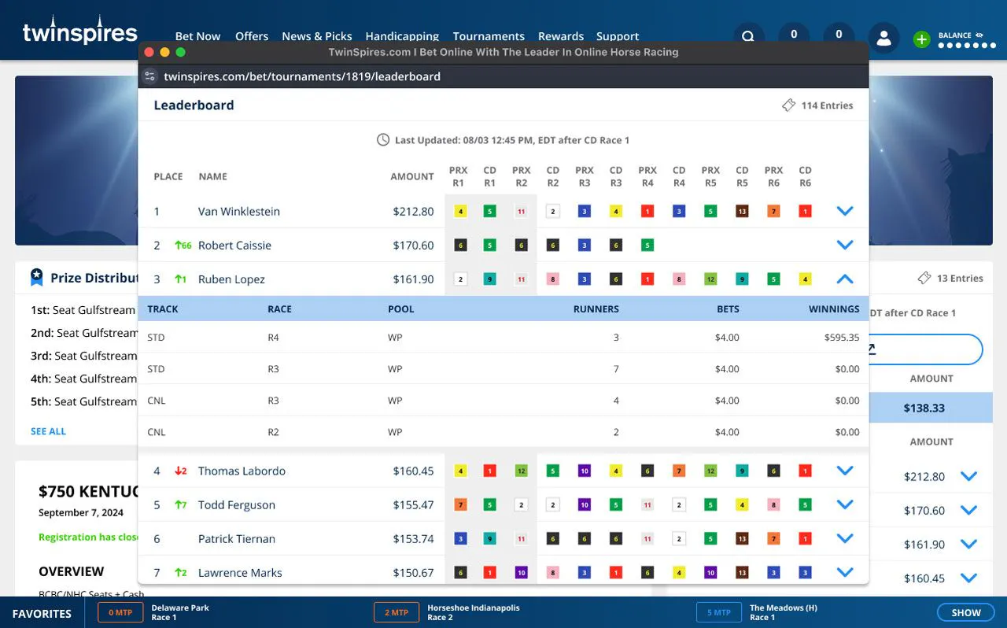Click the site info icon in address bar
The image size is (1007, 628).
[150, 76]
